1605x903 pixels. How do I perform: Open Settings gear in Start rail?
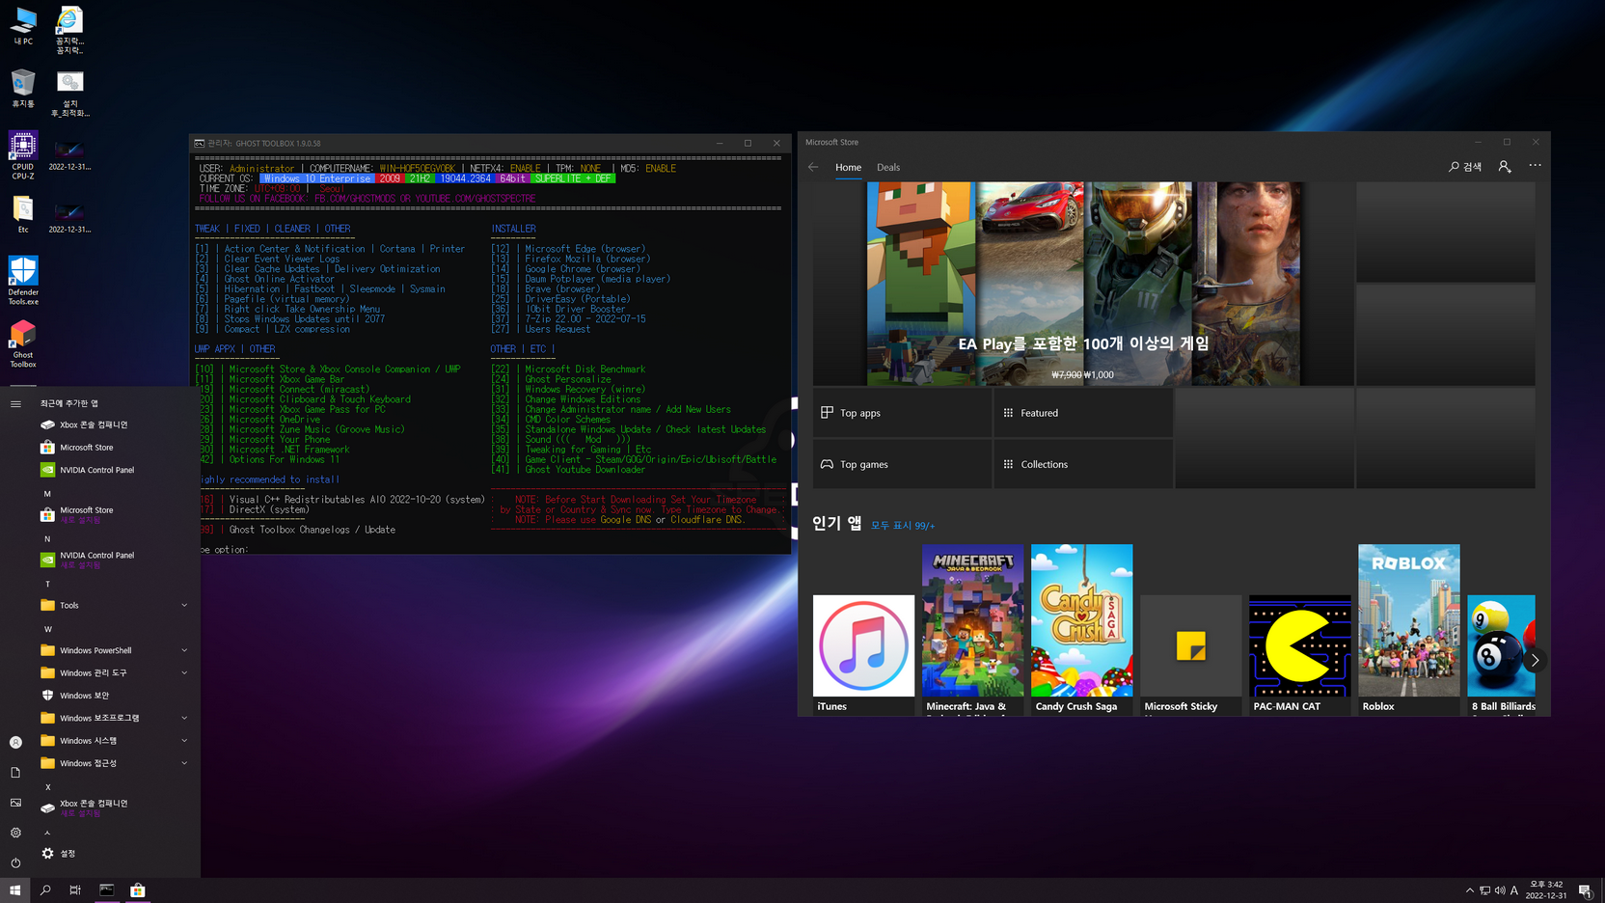coord(15,833)
